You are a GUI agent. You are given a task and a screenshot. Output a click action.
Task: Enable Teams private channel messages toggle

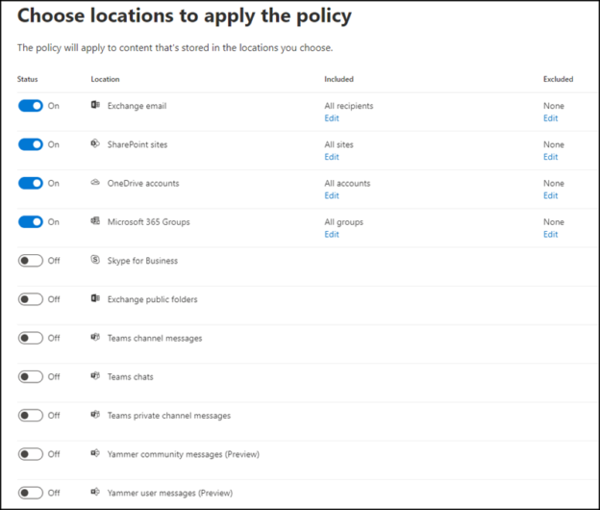[31, 416]
